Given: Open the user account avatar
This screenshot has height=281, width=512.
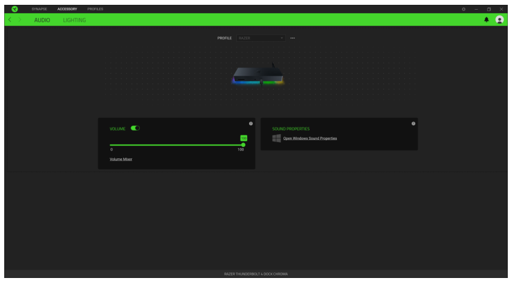Looking at the screenshot, I should pos(499,19).
